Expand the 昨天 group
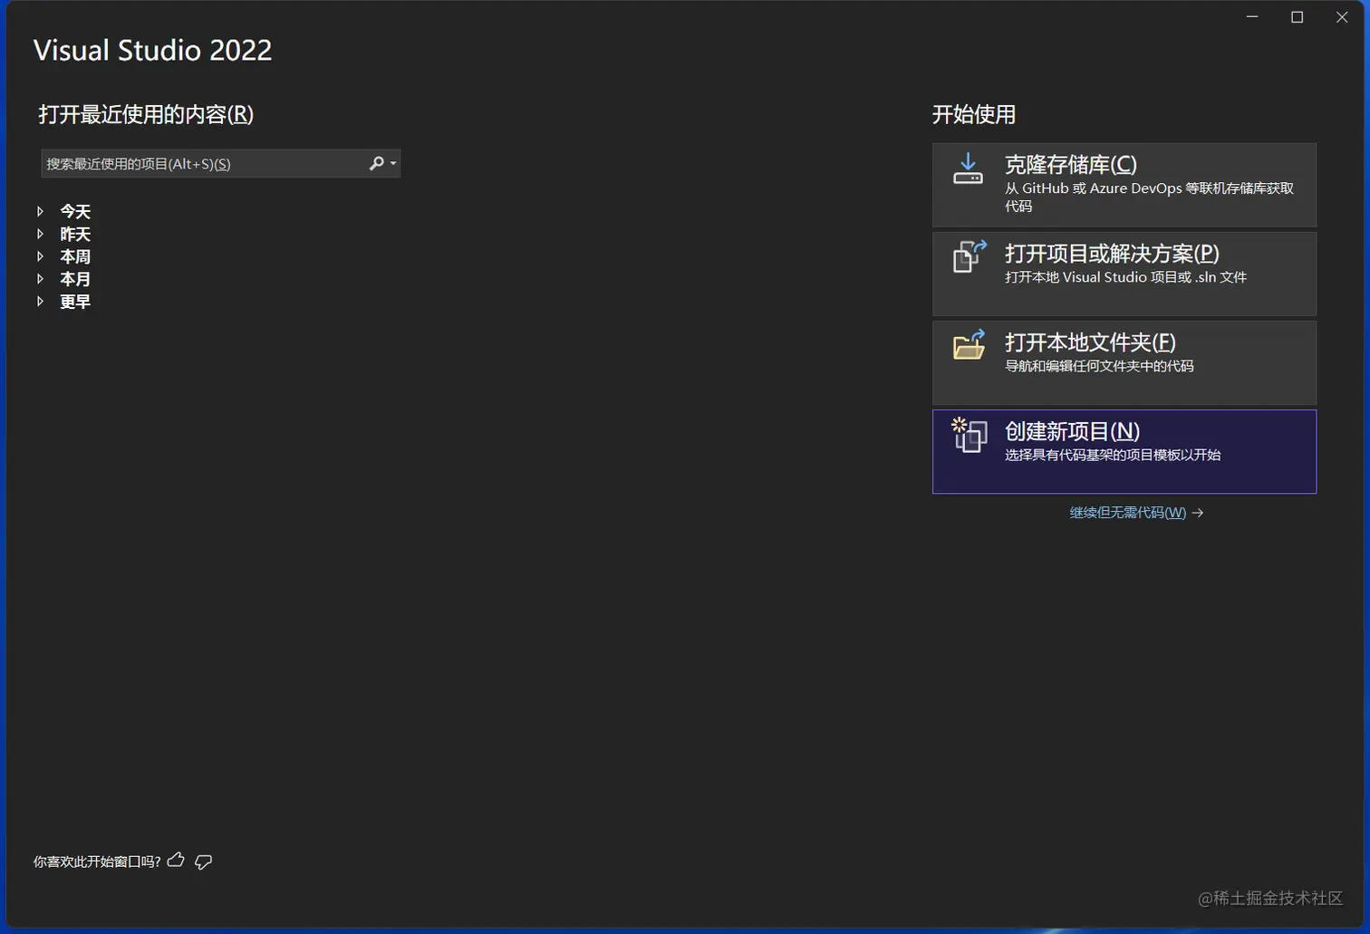The height and width of the screenshot is (934, 1370). tap(40, 234)
